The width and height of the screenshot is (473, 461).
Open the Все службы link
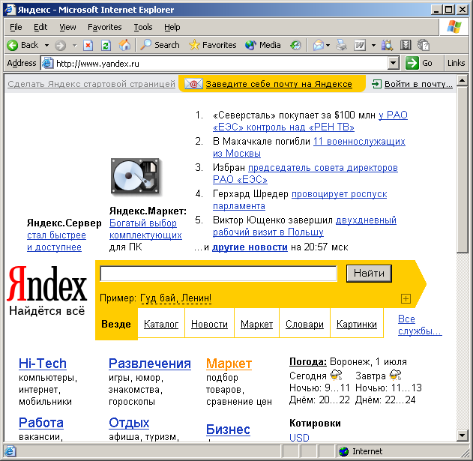pos(420,325)
